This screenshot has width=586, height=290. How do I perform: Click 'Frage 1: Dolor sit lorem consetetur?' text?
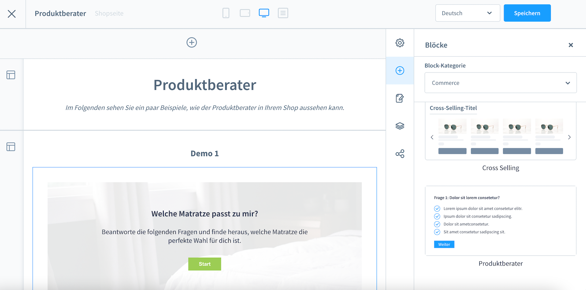click(x=467, y=198)
